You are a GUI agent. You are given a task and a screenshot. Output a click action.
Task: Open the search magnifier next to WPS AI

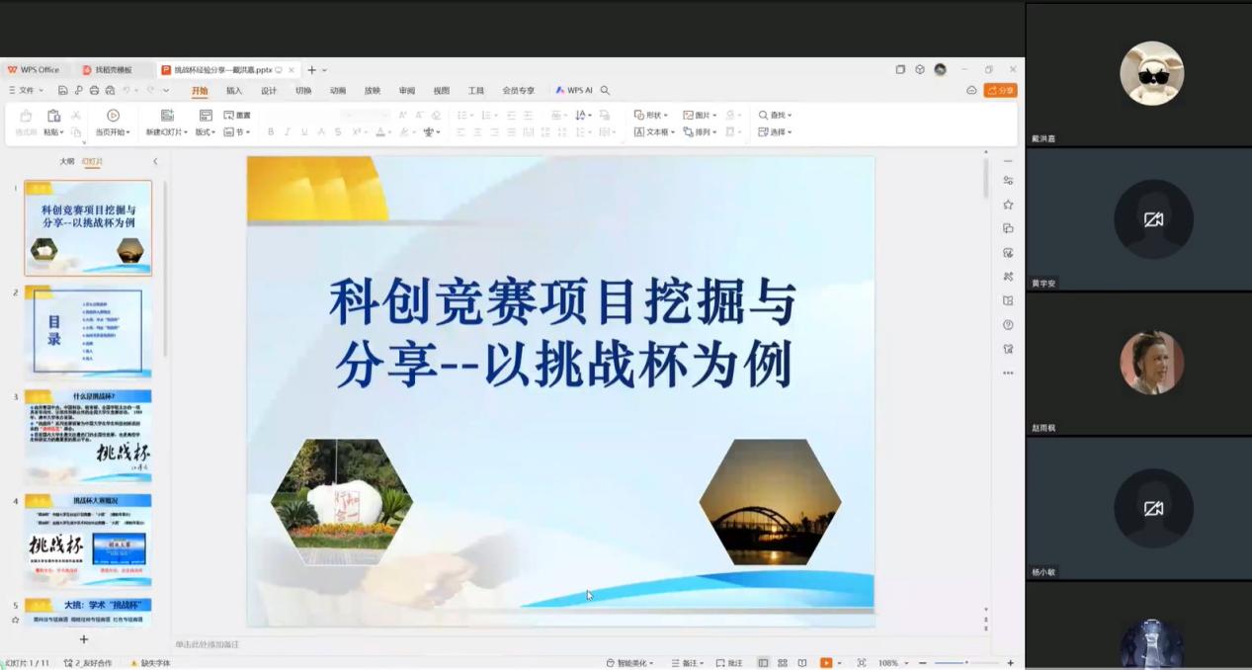(x=605, y=91)
